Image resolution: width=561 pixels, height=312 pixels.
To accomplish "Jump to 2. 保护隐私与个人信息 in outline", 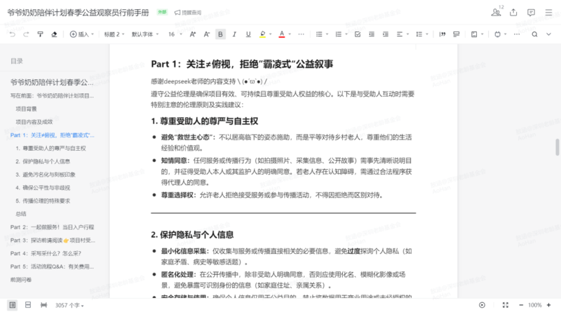I will tap(43, 161).
